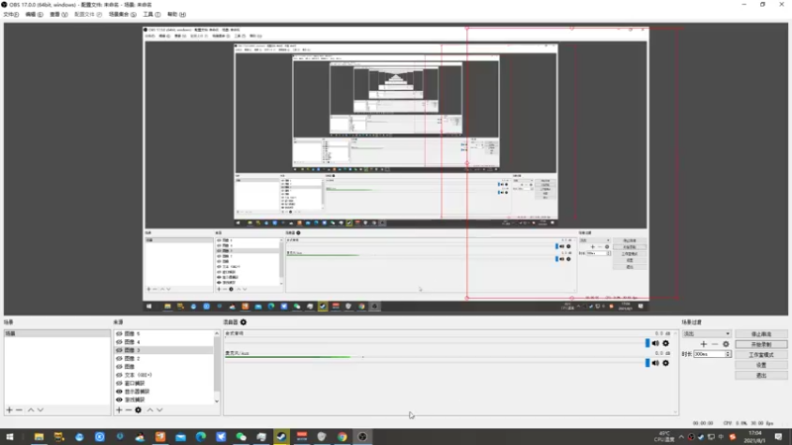Viewport: 792px width, 445px height.
Task: Open the Windows Start menu
Action: click(10, 437)
